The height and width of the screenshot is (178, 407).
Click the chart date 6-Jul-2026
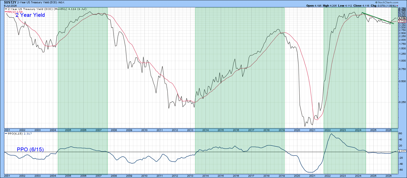(x=10, y=6)
